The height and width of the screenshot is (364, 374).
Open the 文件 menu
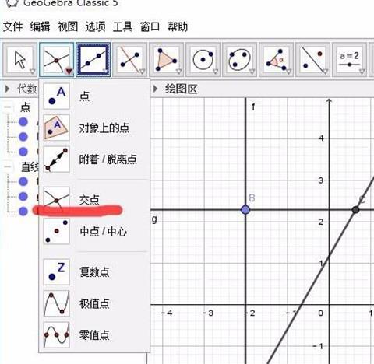coord(12,26)
